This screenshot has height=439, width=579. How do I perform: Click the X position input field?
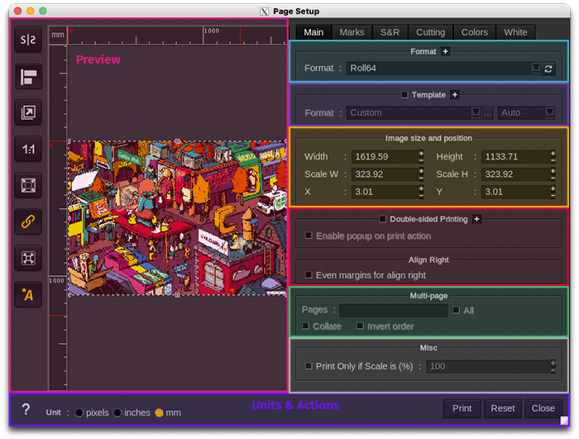click(x=385, y=192)
